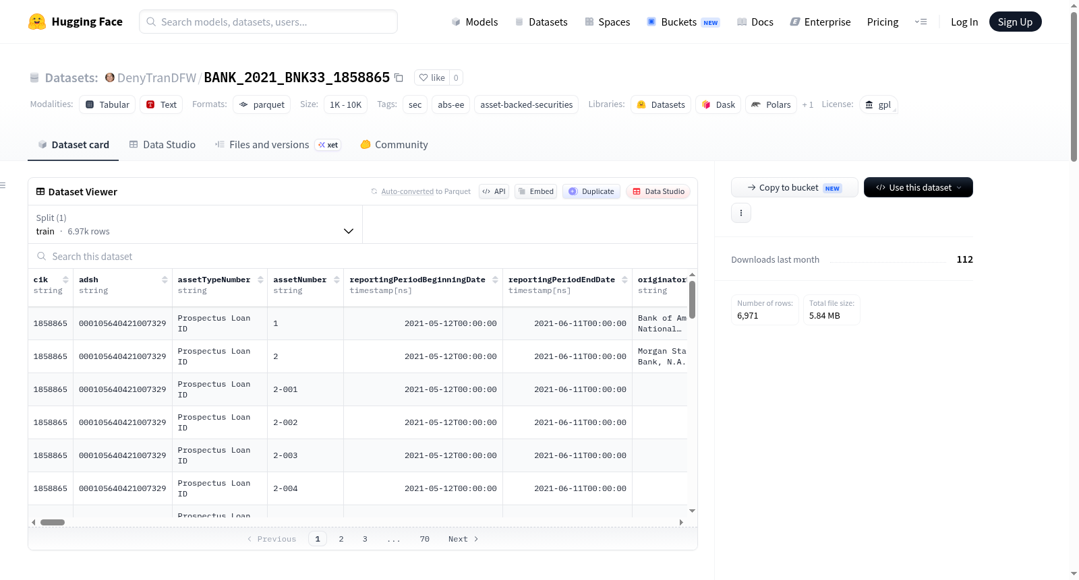Click Log In
The height and width of the screenshot is (580, 1079).
(964, 22)
